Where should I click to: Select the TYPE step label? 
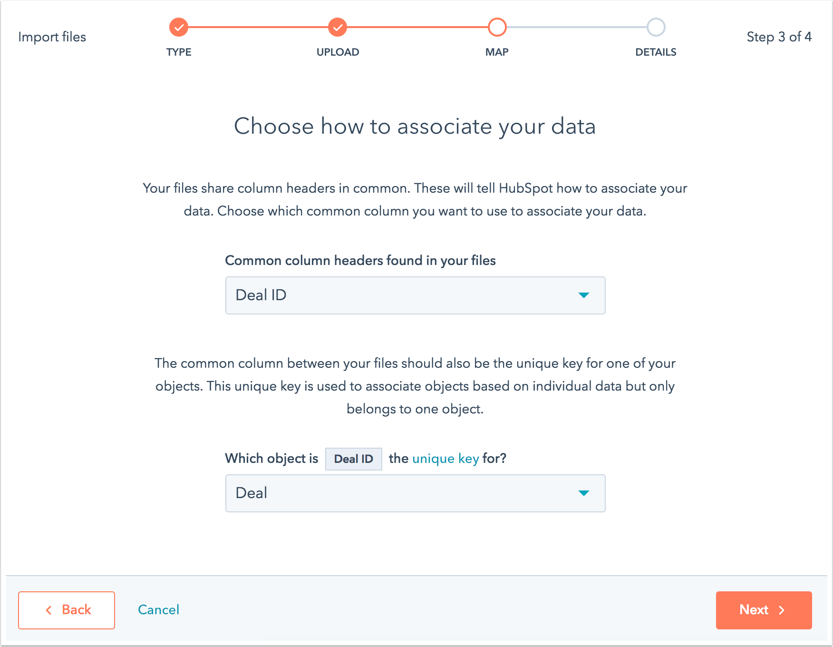point(179,52)
